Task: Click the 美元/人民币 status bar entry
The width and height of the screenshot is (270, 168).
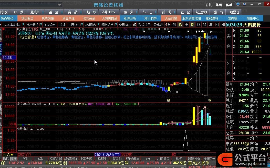Action: (199, 163)
